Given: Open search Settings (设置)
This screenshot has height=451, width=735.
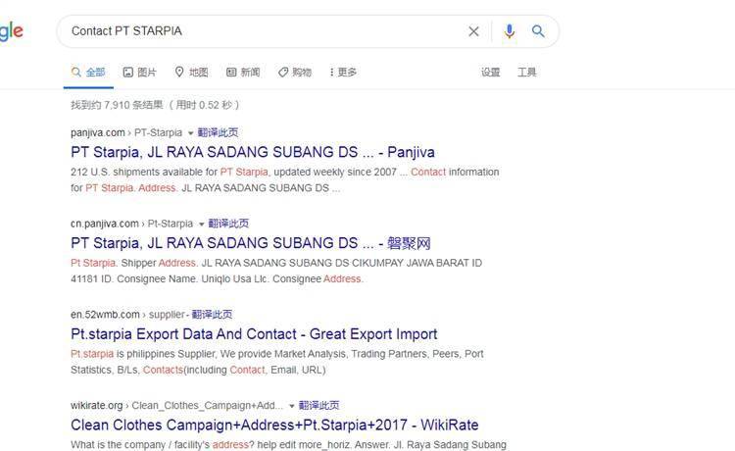Looking at the screenshot, I should click(490, 73).
